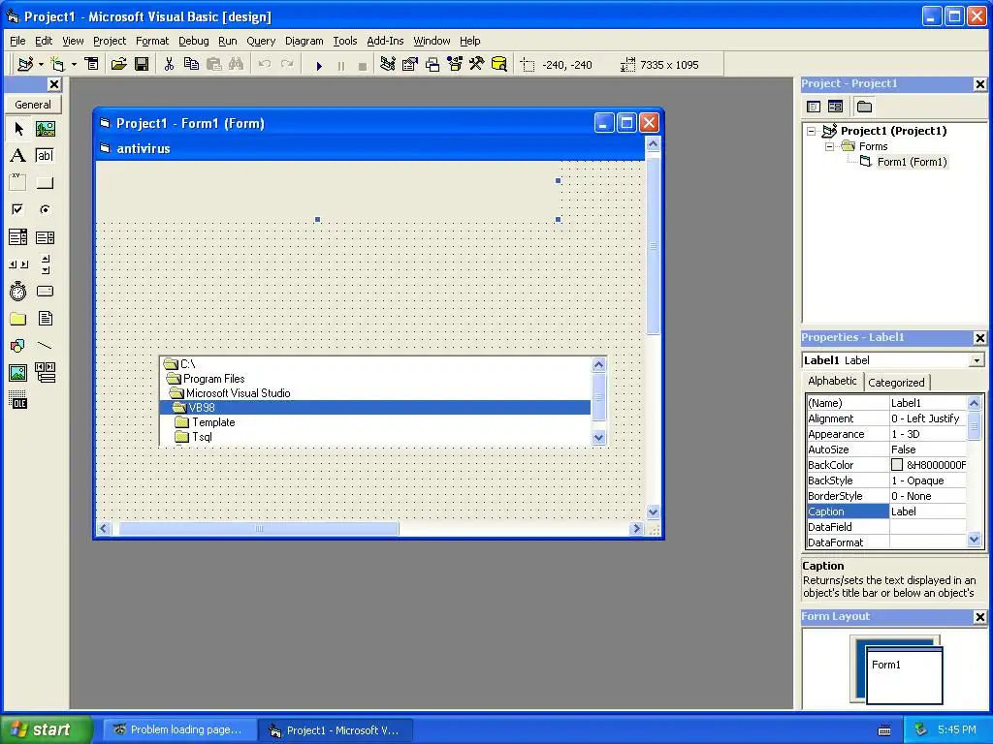Click the Windows start button
Viewport: 993px width, 744px height.
coord(47,729)
